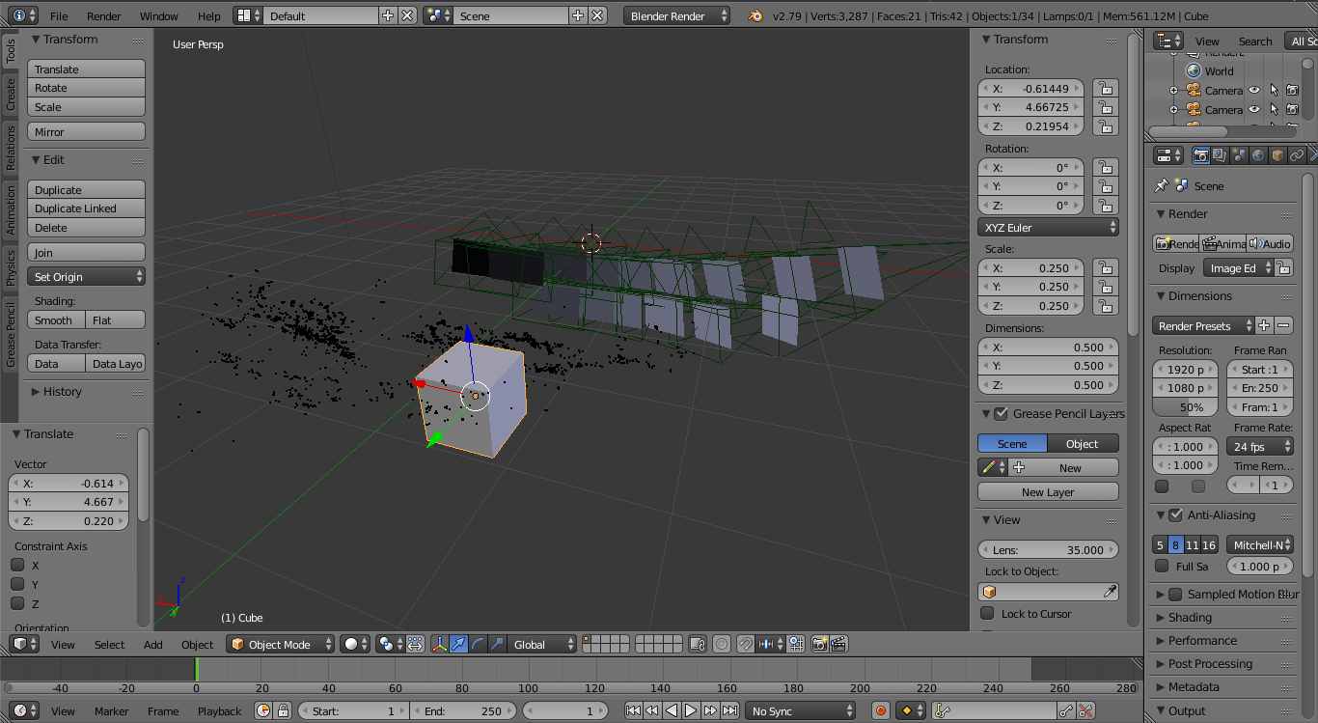Open the 3D View Add menu
1318x723 pixels.
tap(153, 644)
